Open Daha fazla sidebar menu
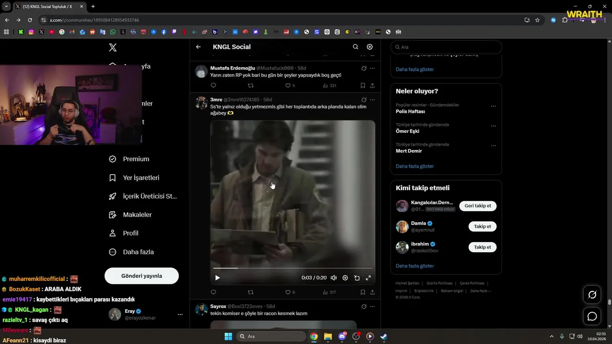 (131, 252)
